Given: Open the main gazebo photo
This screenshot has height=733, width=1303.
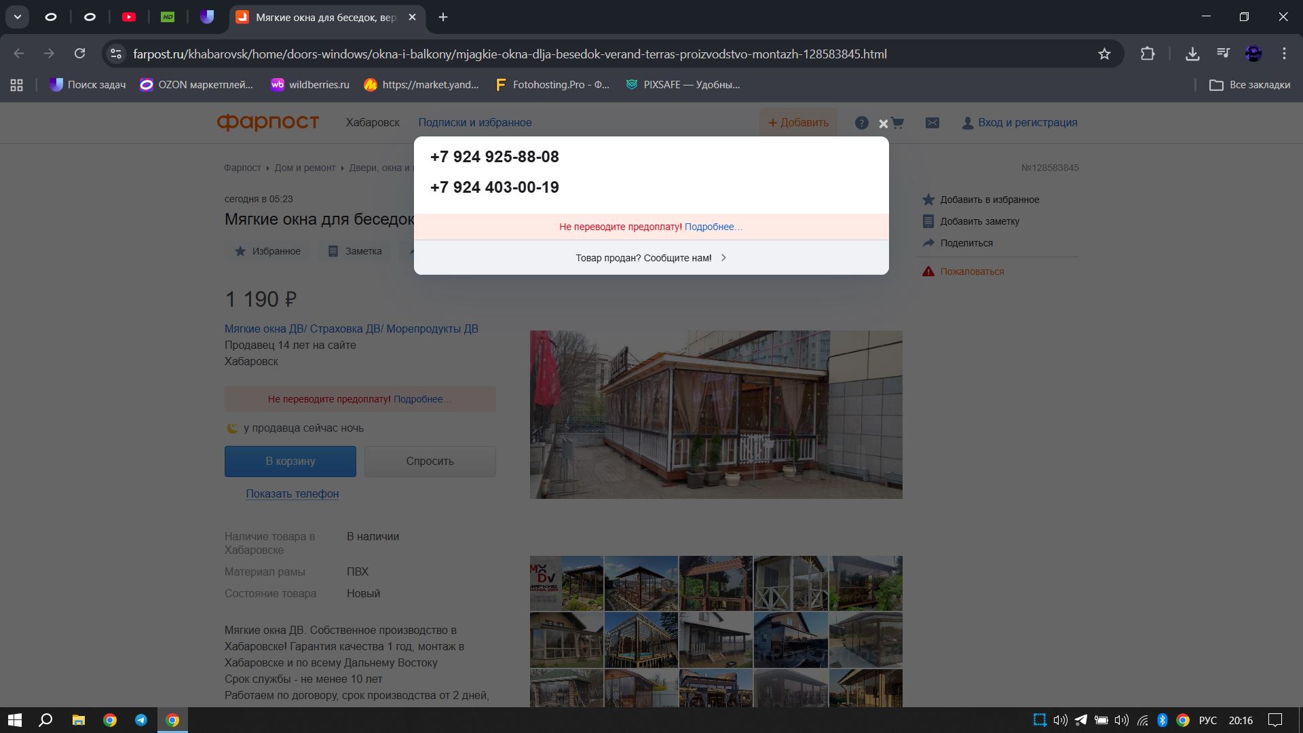Looking at the screenshot, I should click(715, 415).
